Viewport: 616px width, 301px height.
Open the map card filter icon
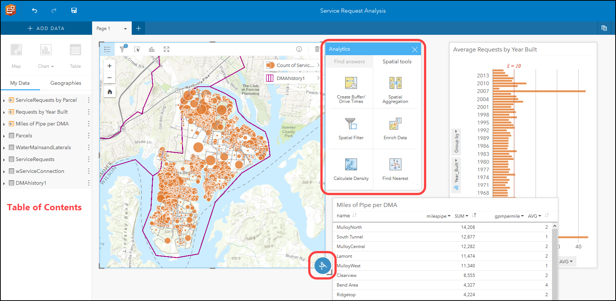(122, 49)
